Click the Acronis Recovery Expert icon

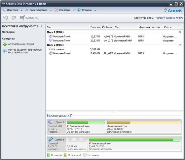click(5, 44)
